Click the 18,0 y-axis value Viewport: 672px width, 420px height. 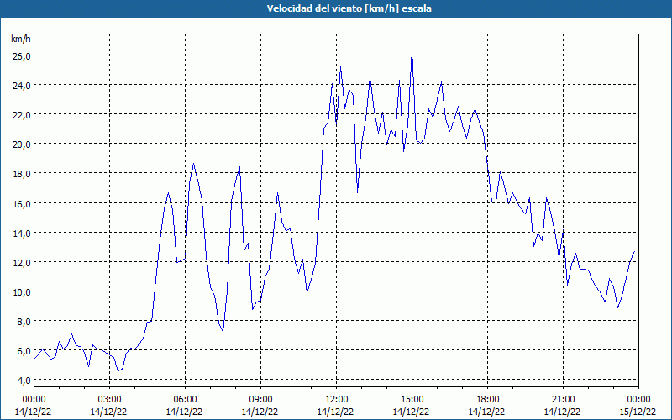(21, 174)
